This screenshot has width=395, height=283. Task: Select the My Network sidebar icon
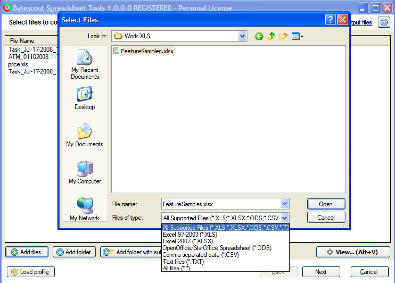tap(85, 207)
